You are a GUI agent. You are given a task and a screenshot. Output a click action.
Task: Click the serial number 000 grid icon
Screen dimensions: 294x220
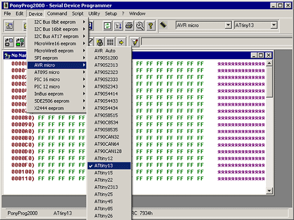click(110, 42)
